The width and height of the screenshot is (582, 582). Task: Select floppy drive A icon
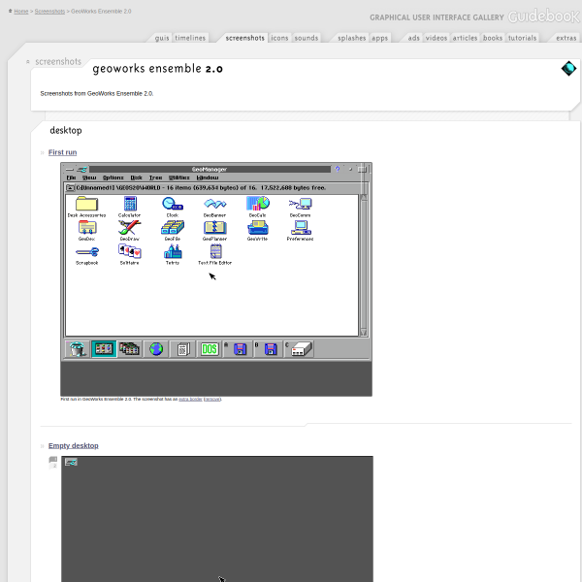pyautogui.click(x=240, y=349)
